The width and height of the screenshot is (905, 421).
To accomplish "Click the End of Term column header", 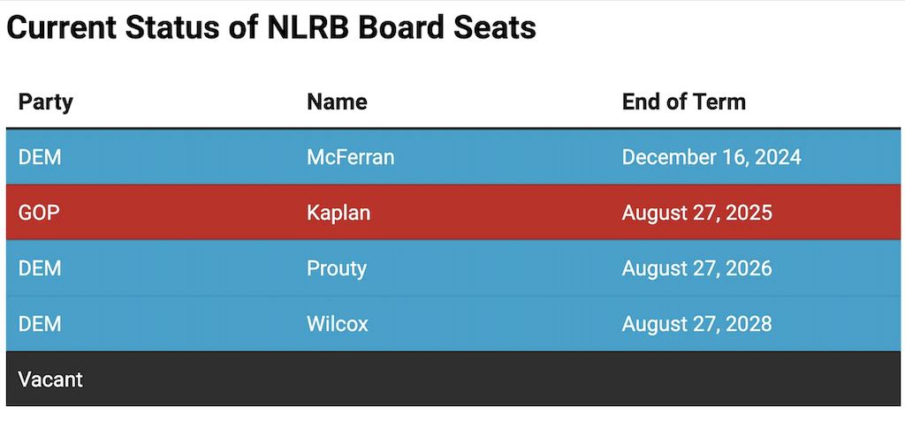I will (683, 101).
